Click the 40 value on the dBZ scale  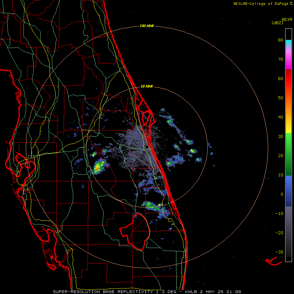coord(281,117)
